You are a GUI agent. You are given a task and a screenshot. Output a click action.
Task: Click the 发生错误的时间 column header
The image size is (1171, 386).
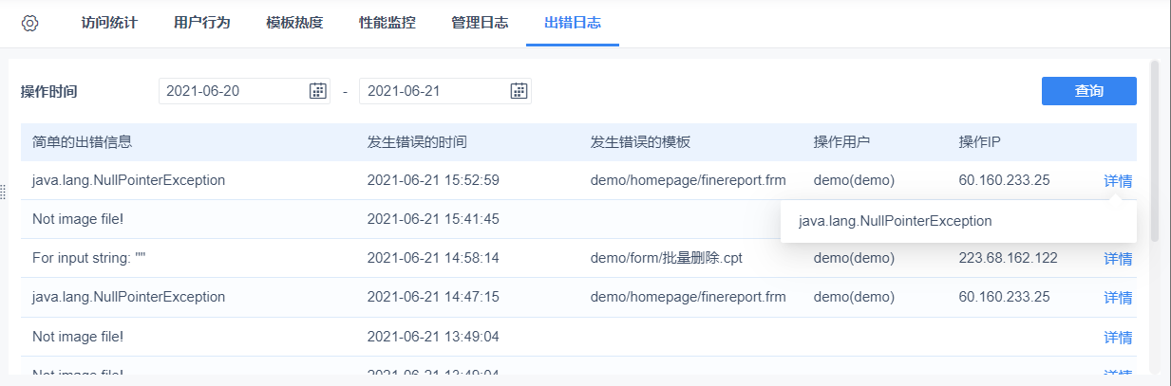click(x=417, y=142)
